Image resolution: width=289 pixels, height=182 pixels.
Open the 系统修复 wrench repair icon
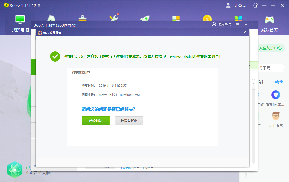pos(113,18)
